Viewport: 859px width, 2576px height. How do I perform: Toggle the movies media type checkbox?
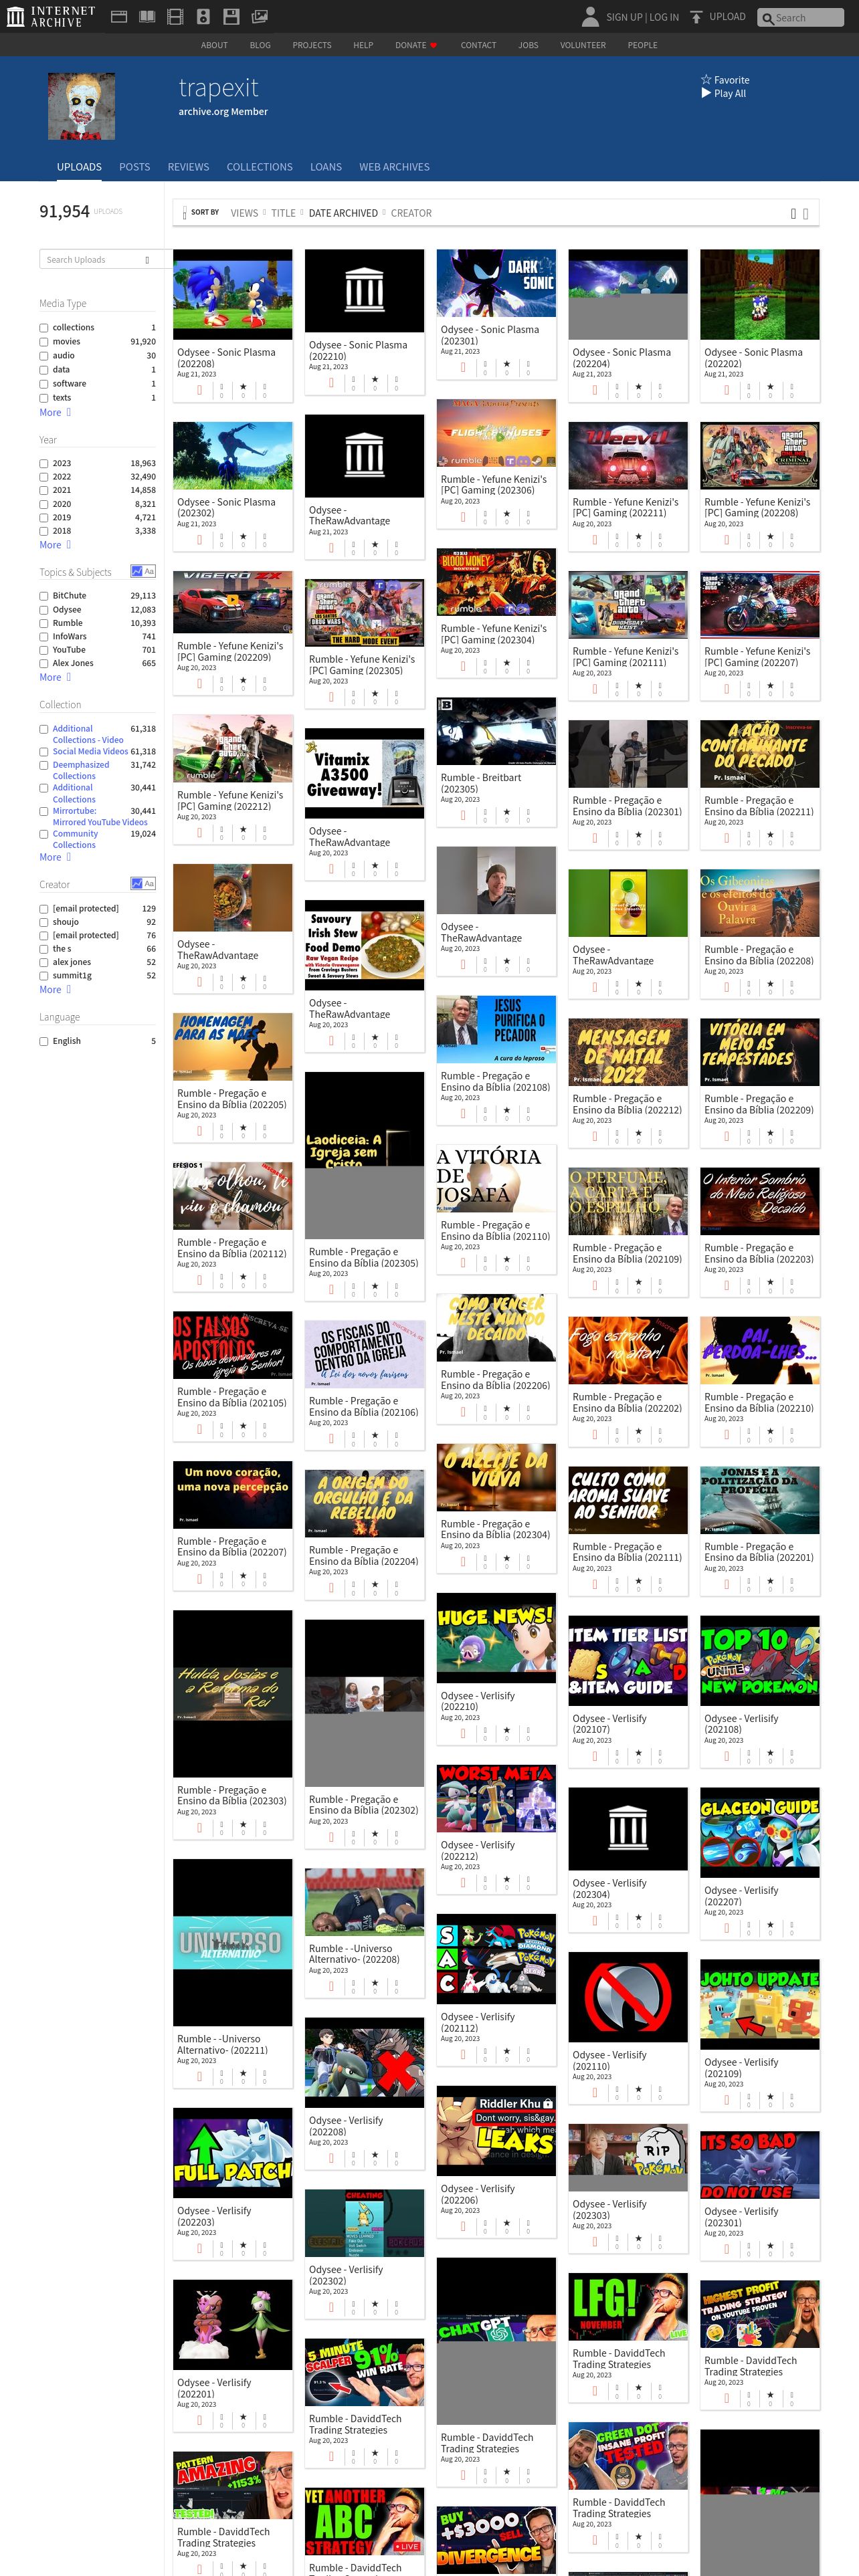click(x=44, y=342)
